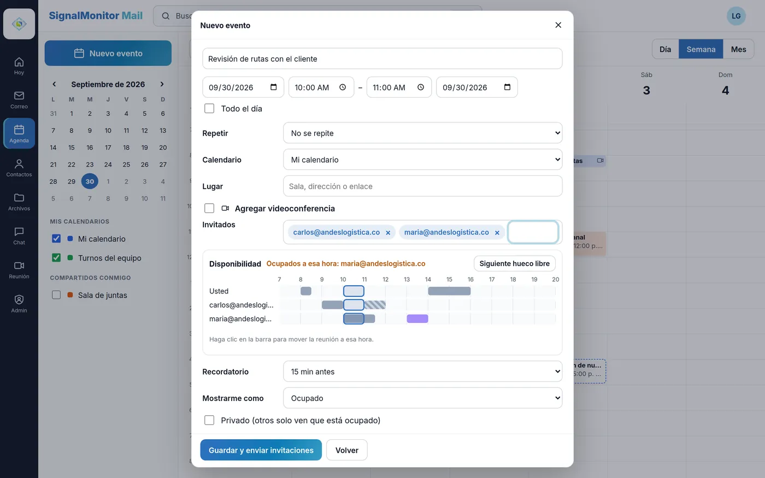Open the Agenda section icon
The height and width of the screenshot is (478, 765).
click(x=19, y=133)
